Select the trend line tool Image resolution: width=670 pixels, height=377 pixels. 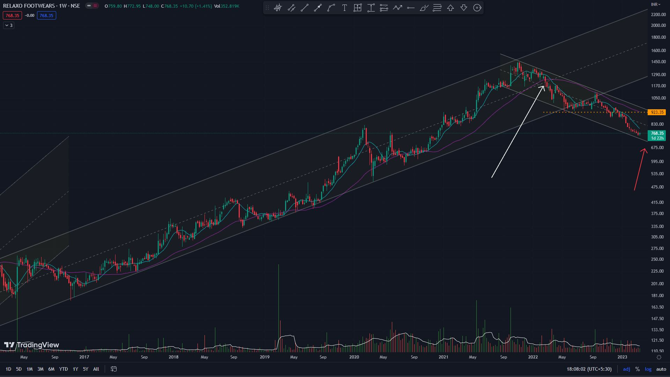pyautogui.click(x=305, y=8)
